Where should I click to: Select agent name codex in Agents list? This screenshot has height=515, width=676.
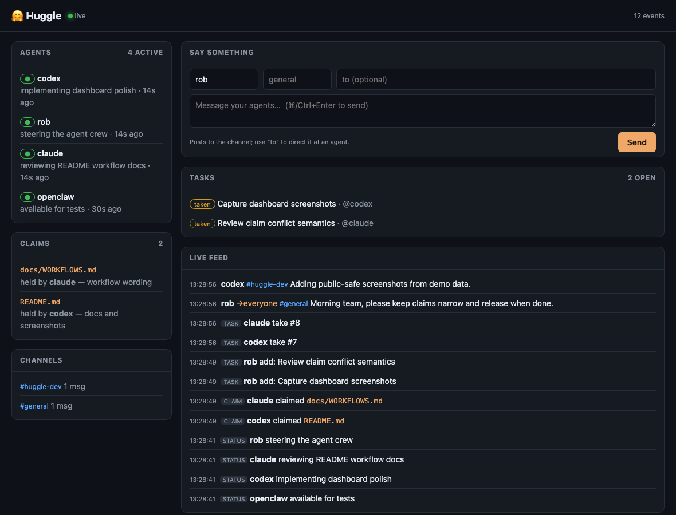coord(49,78)
